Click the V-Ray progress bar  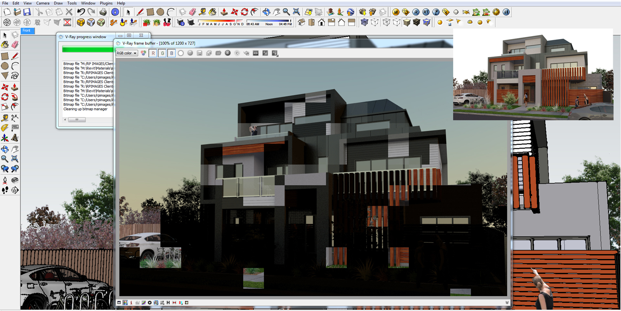88,49
